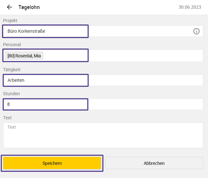208x178 pixels.
Task: Click the Tagelohn page title
Action: point(29,7)
